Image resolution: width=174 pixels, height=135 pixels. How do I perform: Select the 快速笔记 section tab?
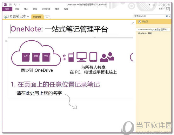click(37, 17)
